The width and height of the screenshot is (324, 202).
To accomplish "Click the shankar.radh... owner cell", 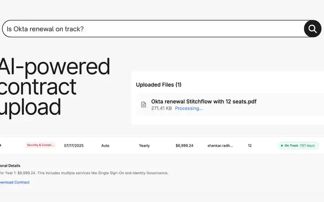I will [x=220, y=146].
